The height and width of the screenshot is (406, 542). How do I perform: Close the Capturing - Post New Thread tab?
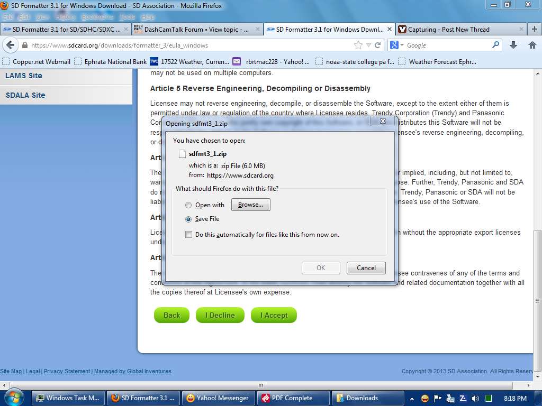click(521, 30)
